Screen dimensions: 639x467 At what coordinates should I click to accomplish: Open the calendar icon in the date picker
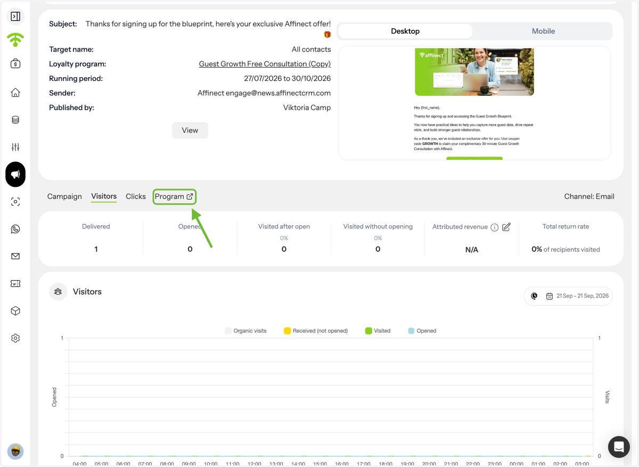pyautogui.click(x=550, y=296)
